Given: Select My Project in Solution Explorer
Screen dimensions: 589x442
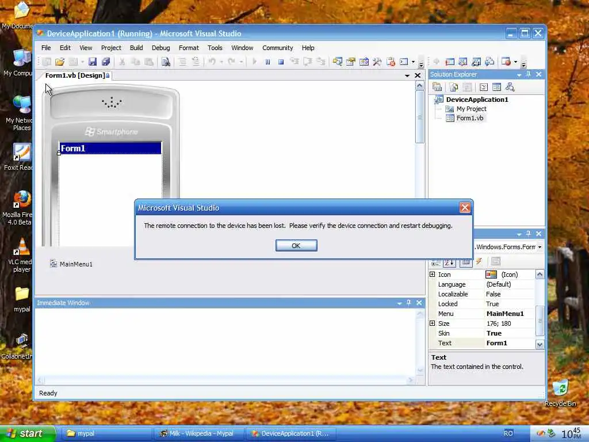Looking at the screenshot, I should click(471, 109).
